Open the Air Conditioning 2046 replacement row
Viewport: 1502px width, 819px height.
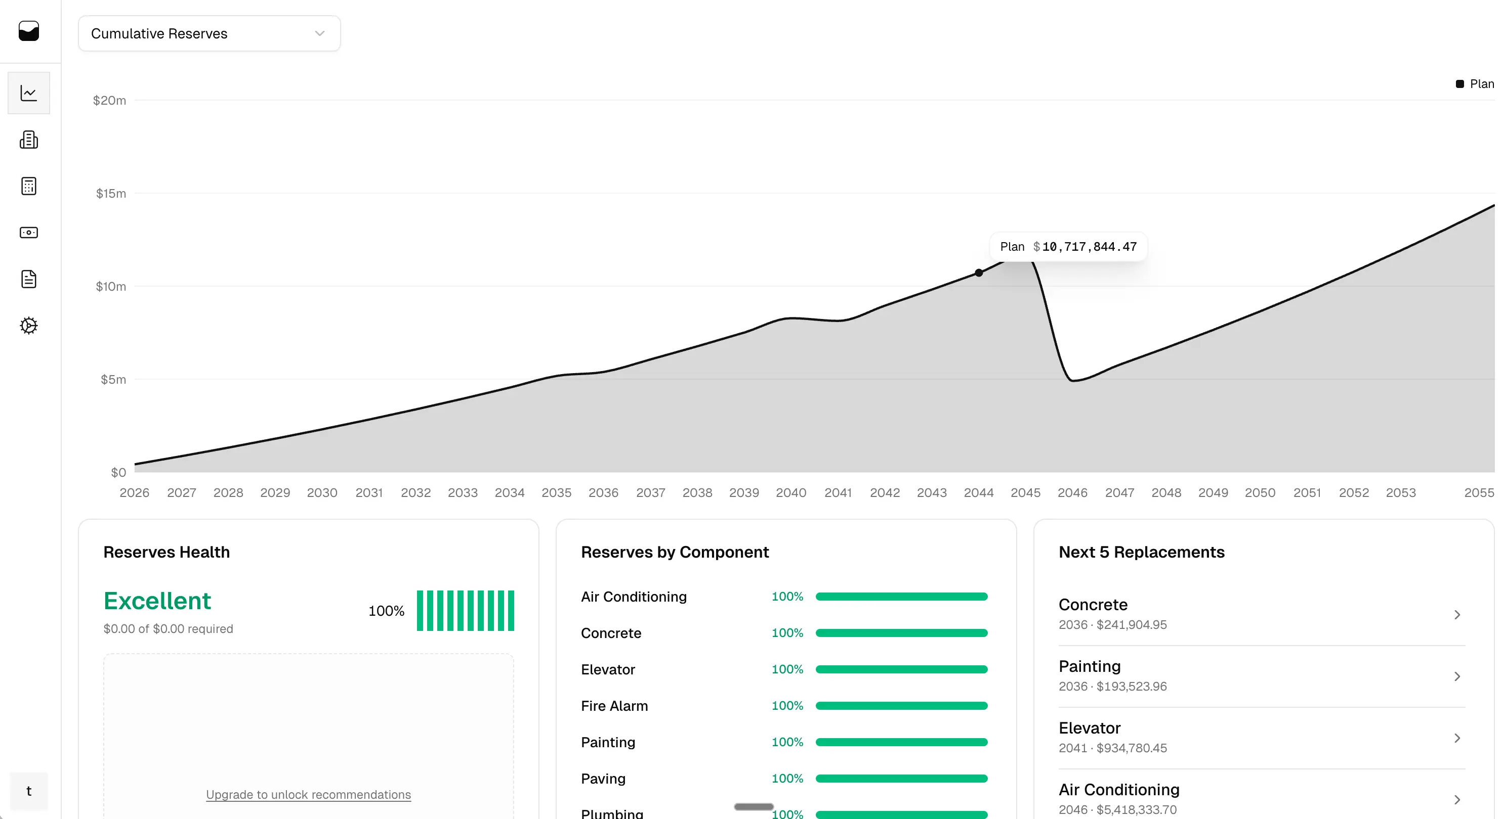[x=1260, y=799]
